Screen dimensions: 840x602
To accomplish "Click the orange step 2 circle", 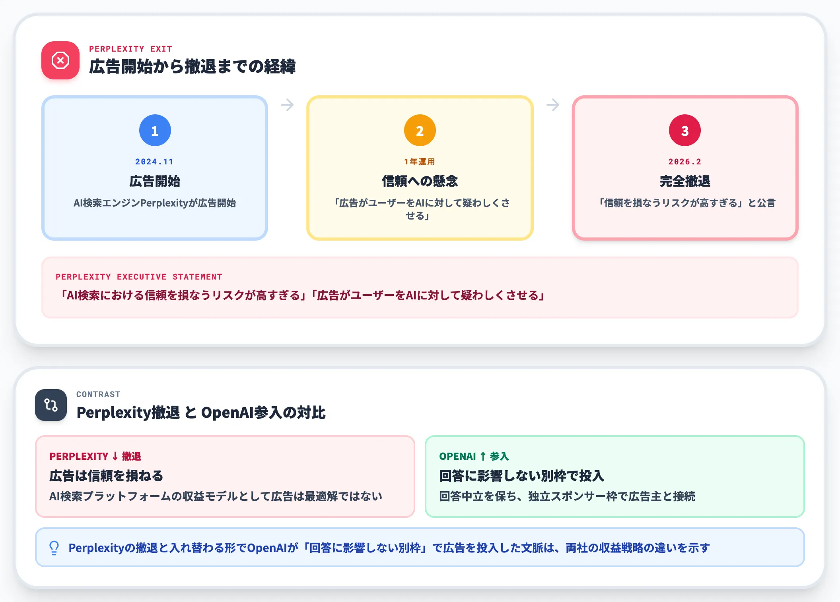I will pos(420,130).
